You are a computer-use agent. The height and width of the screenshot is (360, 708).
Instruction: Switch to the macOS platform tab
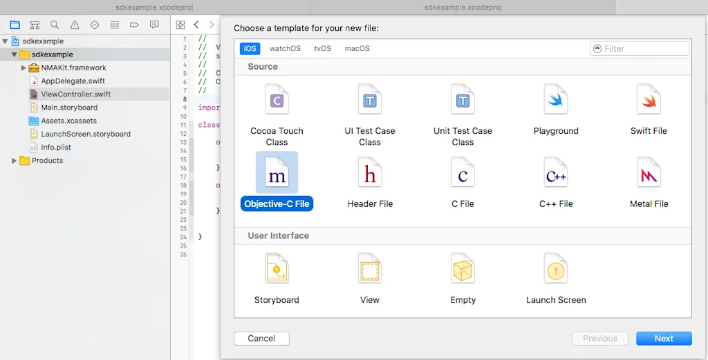click(357, 48)
